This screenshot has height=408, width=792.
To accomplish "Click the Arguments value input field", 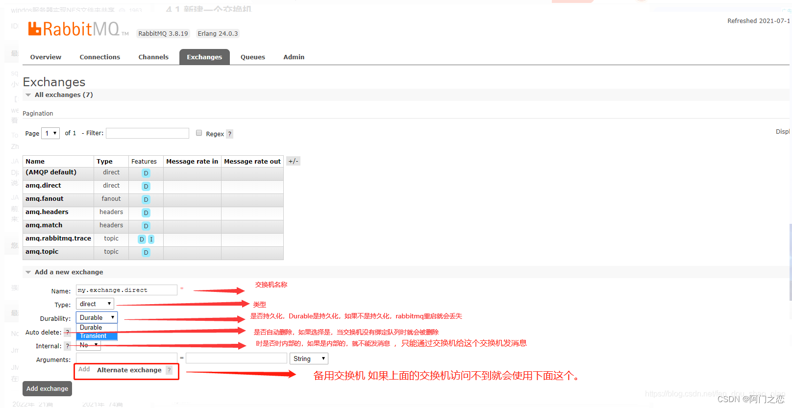I will click(x=236, y=359).
